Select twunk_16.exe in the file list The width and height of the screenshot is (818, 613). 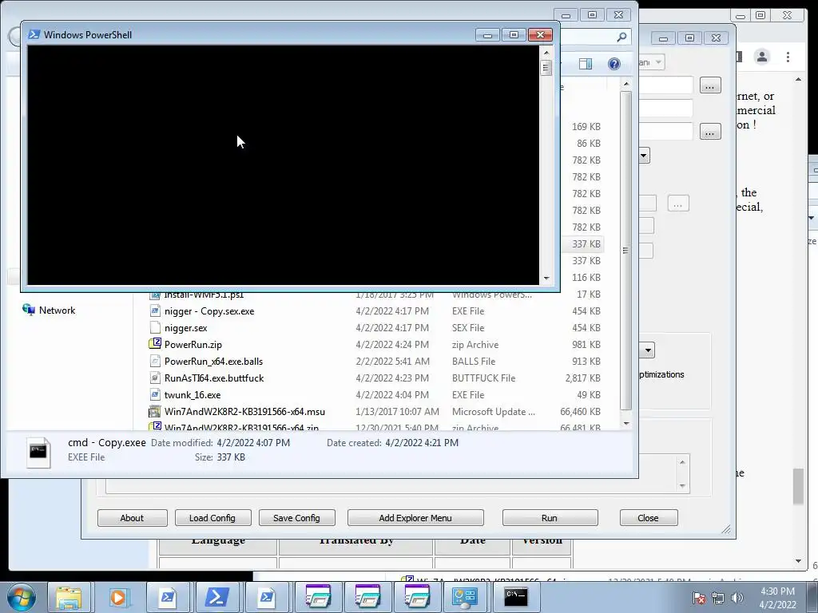[x=193, y=394]
